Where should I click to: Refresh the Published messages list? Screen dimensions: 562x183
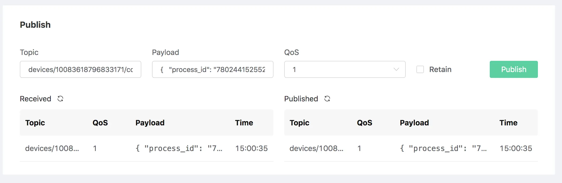[327, 99]
